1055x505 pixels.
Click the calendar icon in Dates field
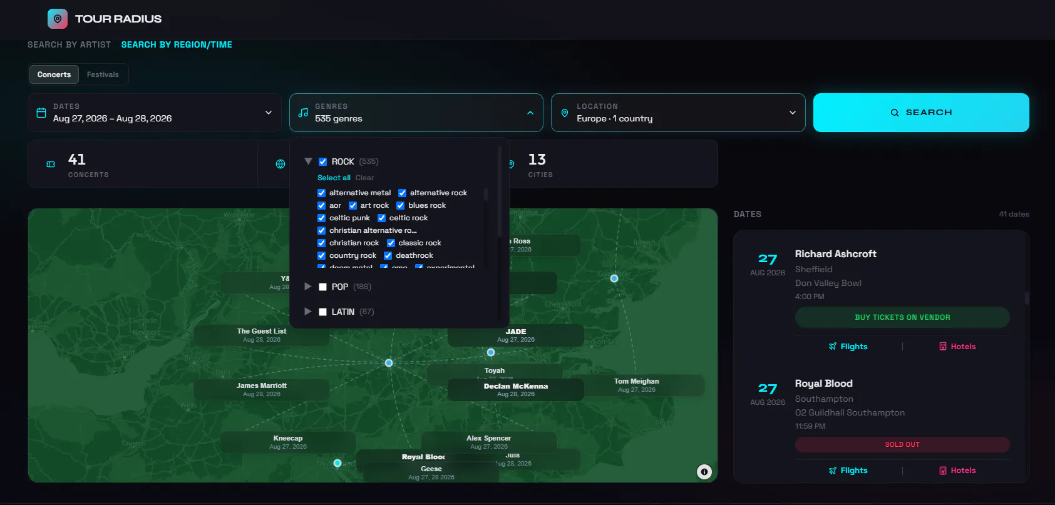41,113
